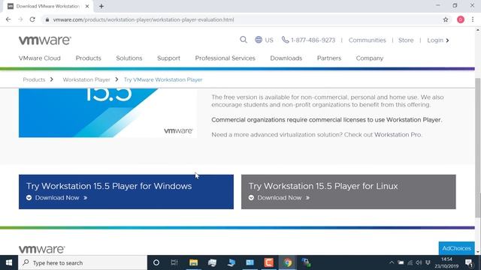The width and height of the screenshot is (481, 270).
Task: Download Now for Windows Player
Action: [57, 198]
